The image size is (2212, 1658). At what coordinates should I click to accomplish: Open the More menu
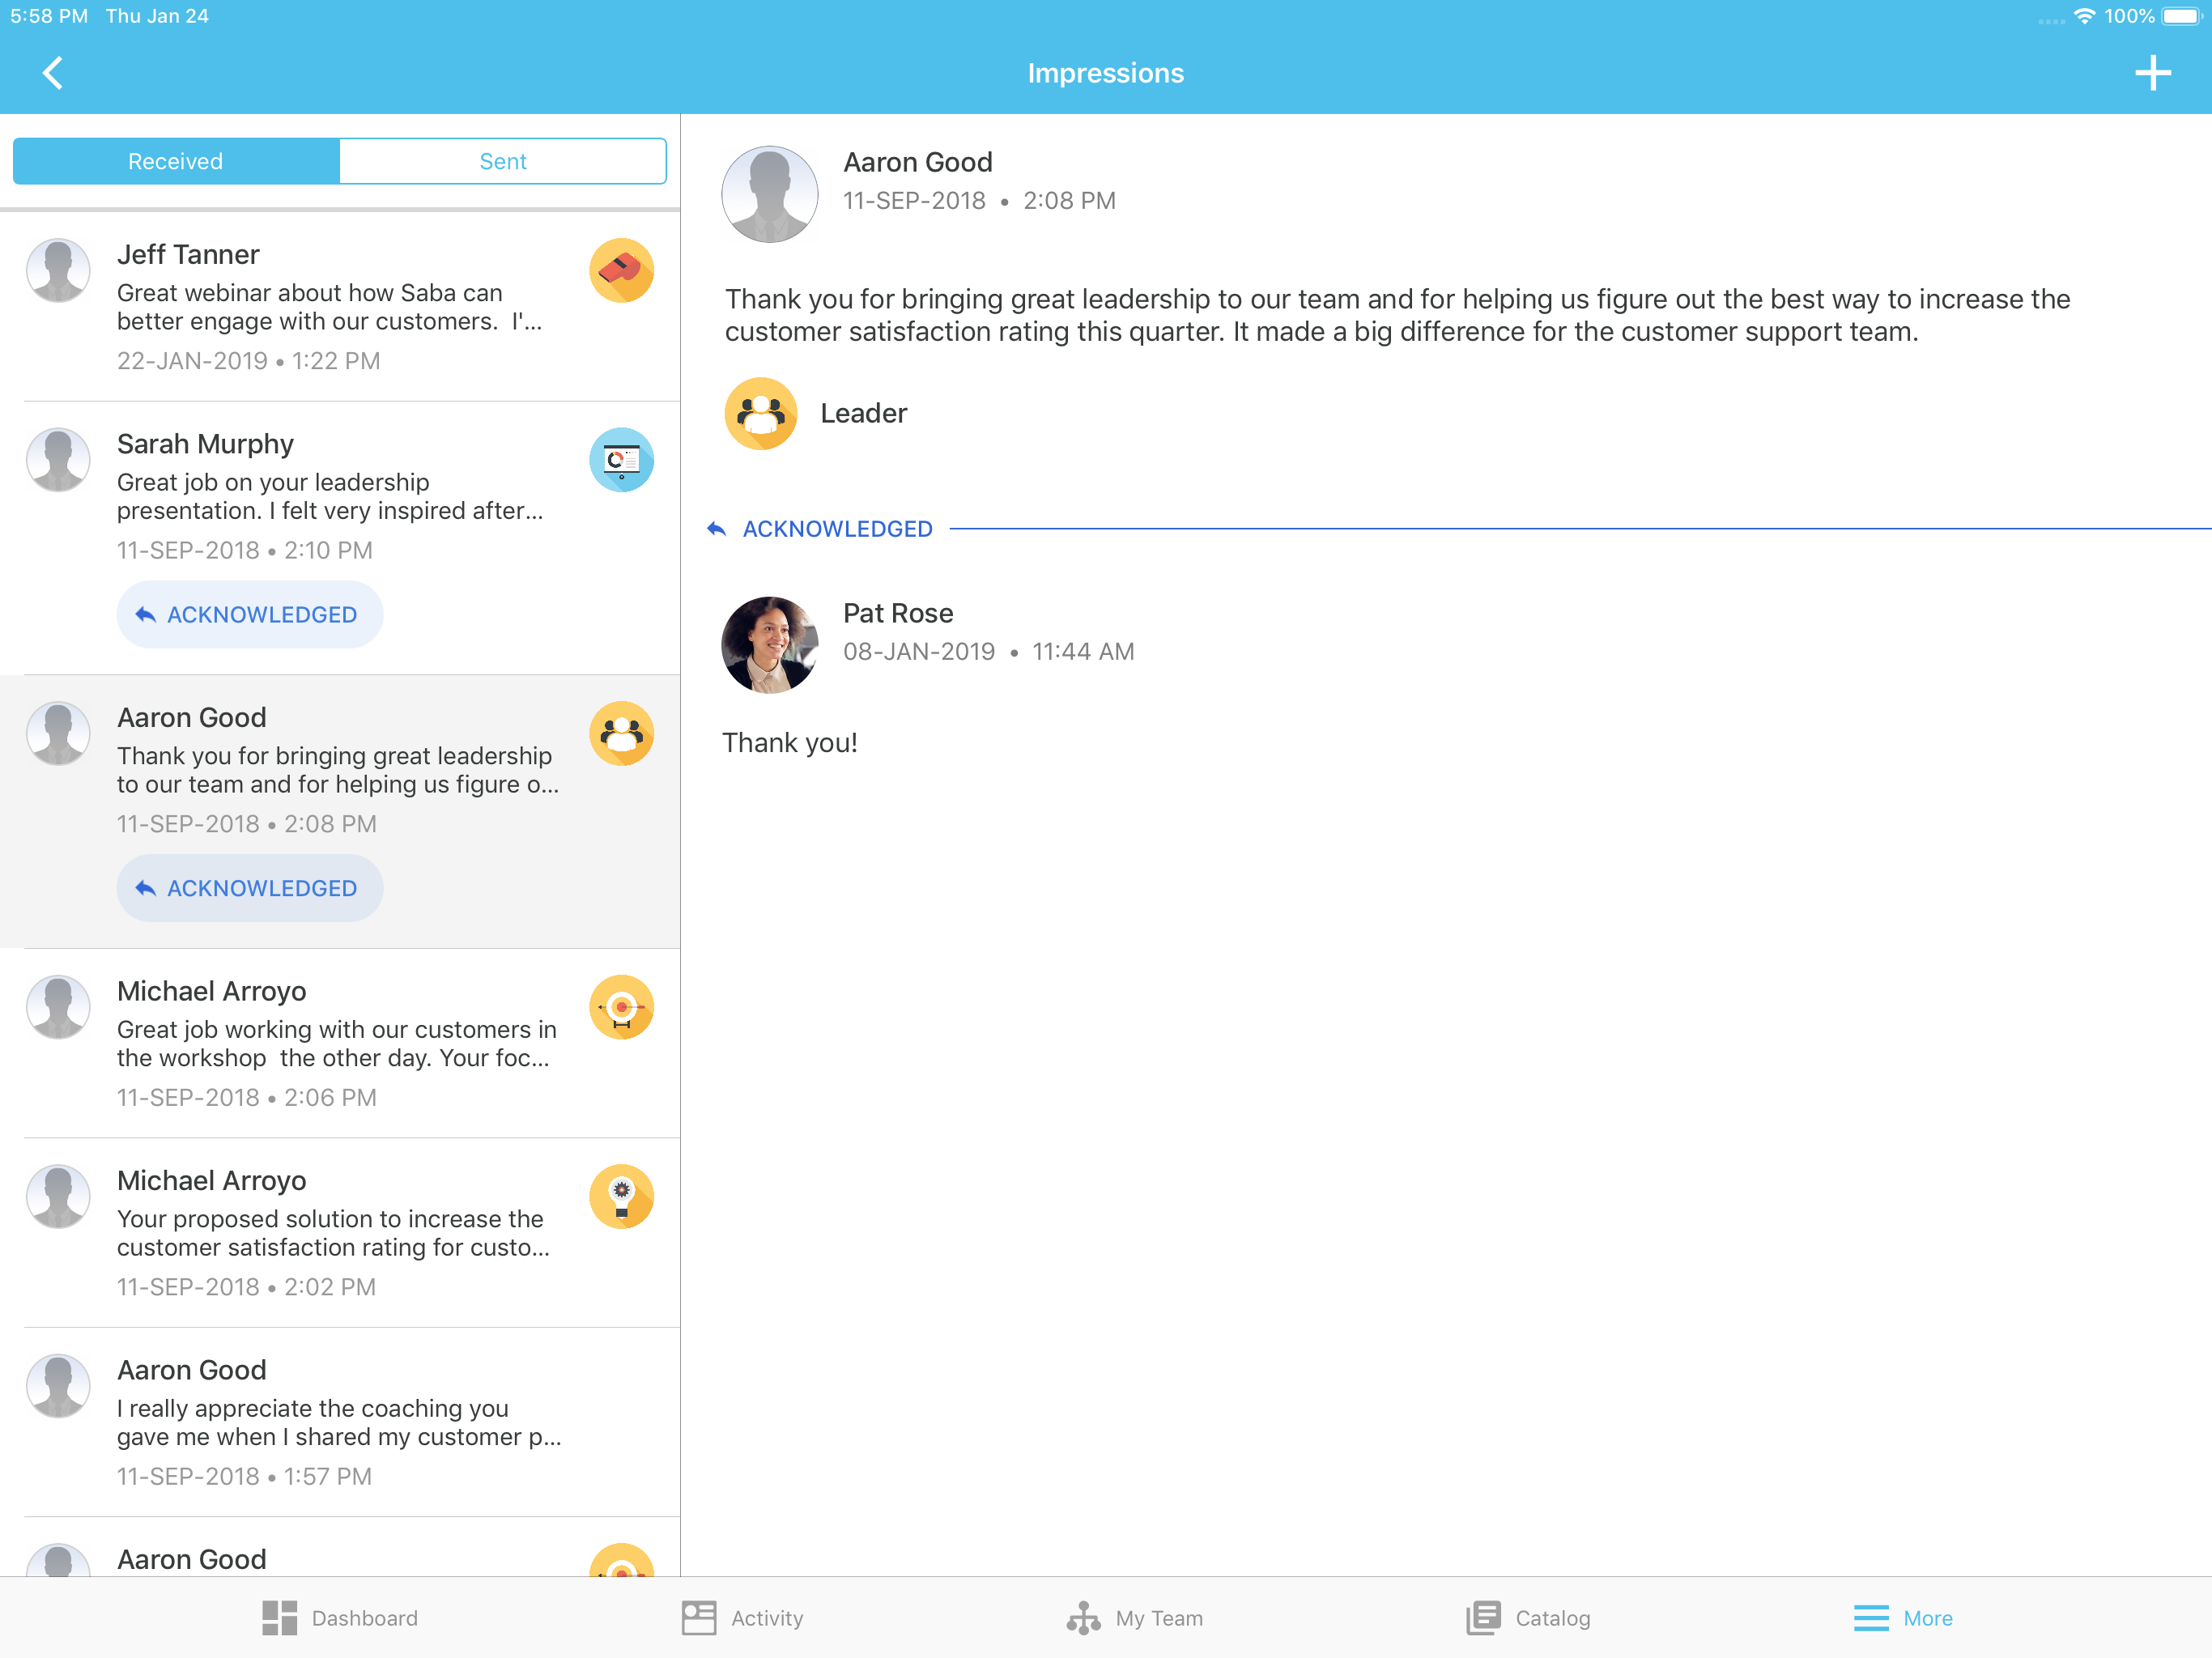tap(1903, 1617)
